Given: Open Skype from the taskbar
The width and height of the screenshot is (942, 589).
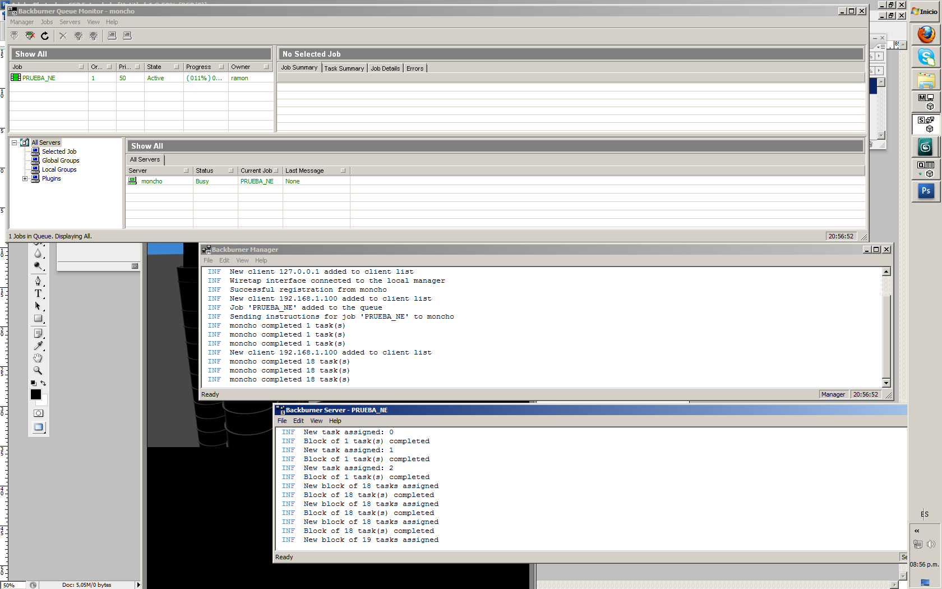Looking at the screenshot, I should (x=926, y=57).
